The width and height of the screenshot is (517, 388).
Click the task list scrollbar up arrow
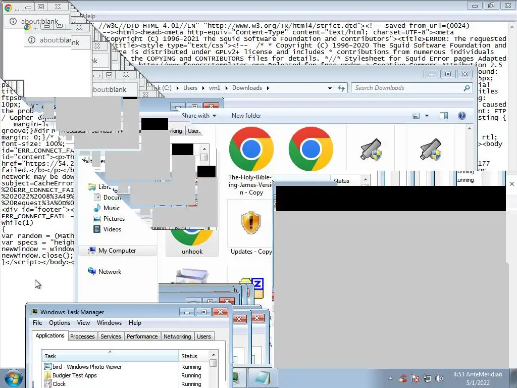point(214,354)
